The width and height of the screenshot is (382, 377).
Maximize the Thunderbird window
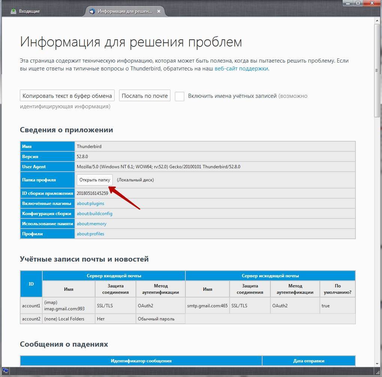tap(358, 3)
